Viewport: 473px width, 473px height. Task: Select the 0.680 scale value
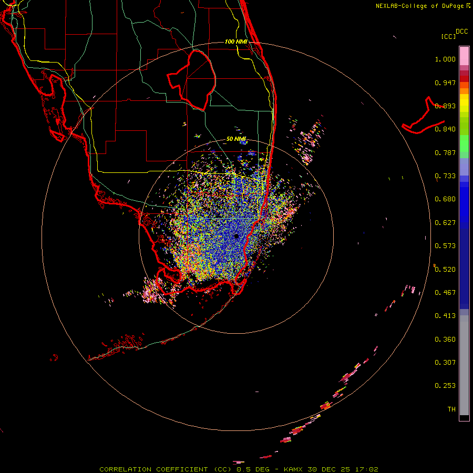click(445, 199)
